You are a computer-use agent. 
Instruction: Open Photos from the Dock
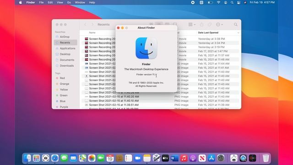coord(92,158)
